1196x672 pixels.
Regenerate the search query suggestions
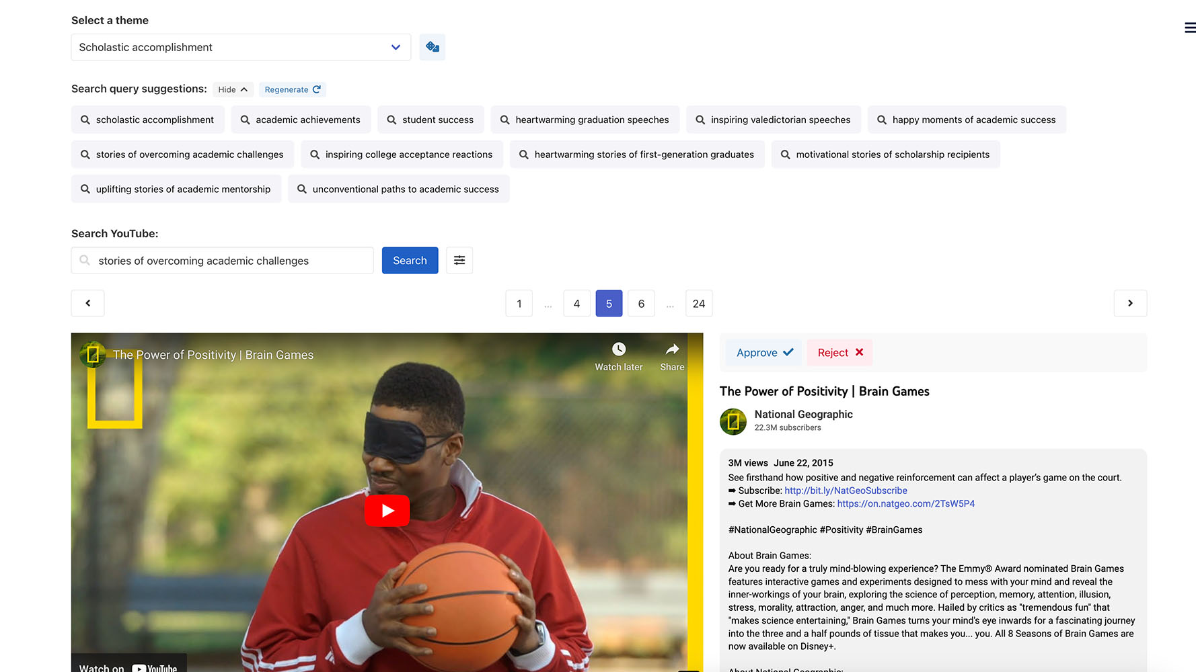pos(292,89)
